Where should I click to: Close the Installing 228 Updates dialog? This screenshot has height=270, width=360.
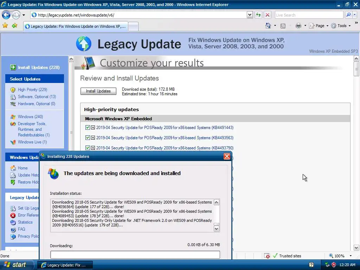pos(227,156)
